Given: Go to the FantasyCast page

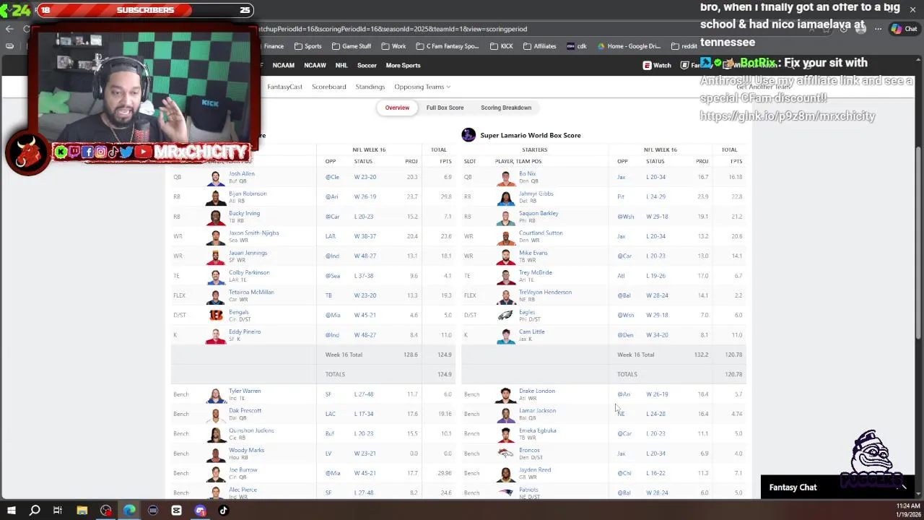Looking at the screenshot, I should pos(284,87).
